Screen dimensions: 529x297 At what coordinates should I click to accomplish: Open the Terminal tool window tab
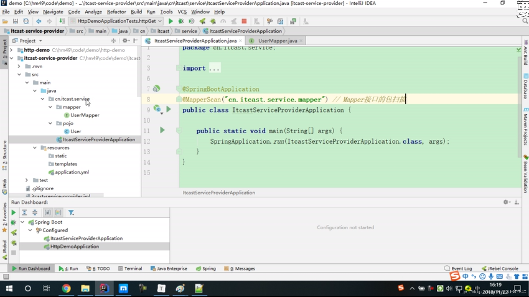pos(130,268)
